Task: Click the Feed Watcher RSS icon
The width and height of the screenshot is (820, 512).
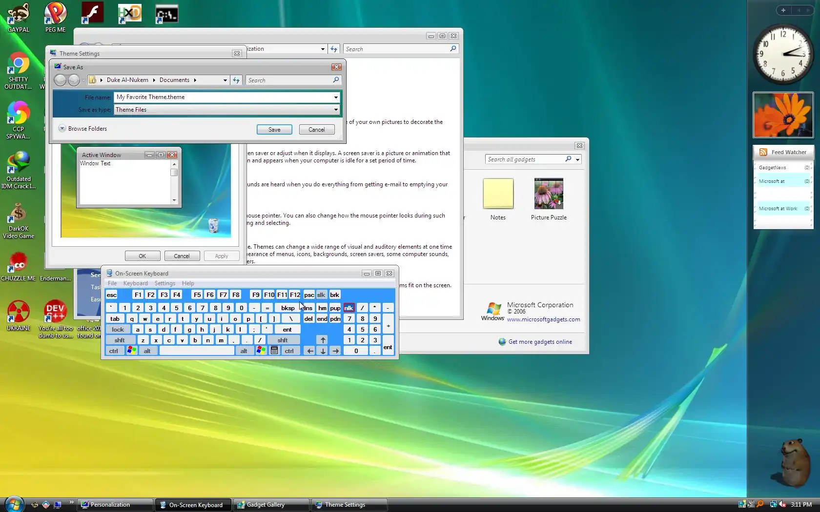Action: (763, 152)
